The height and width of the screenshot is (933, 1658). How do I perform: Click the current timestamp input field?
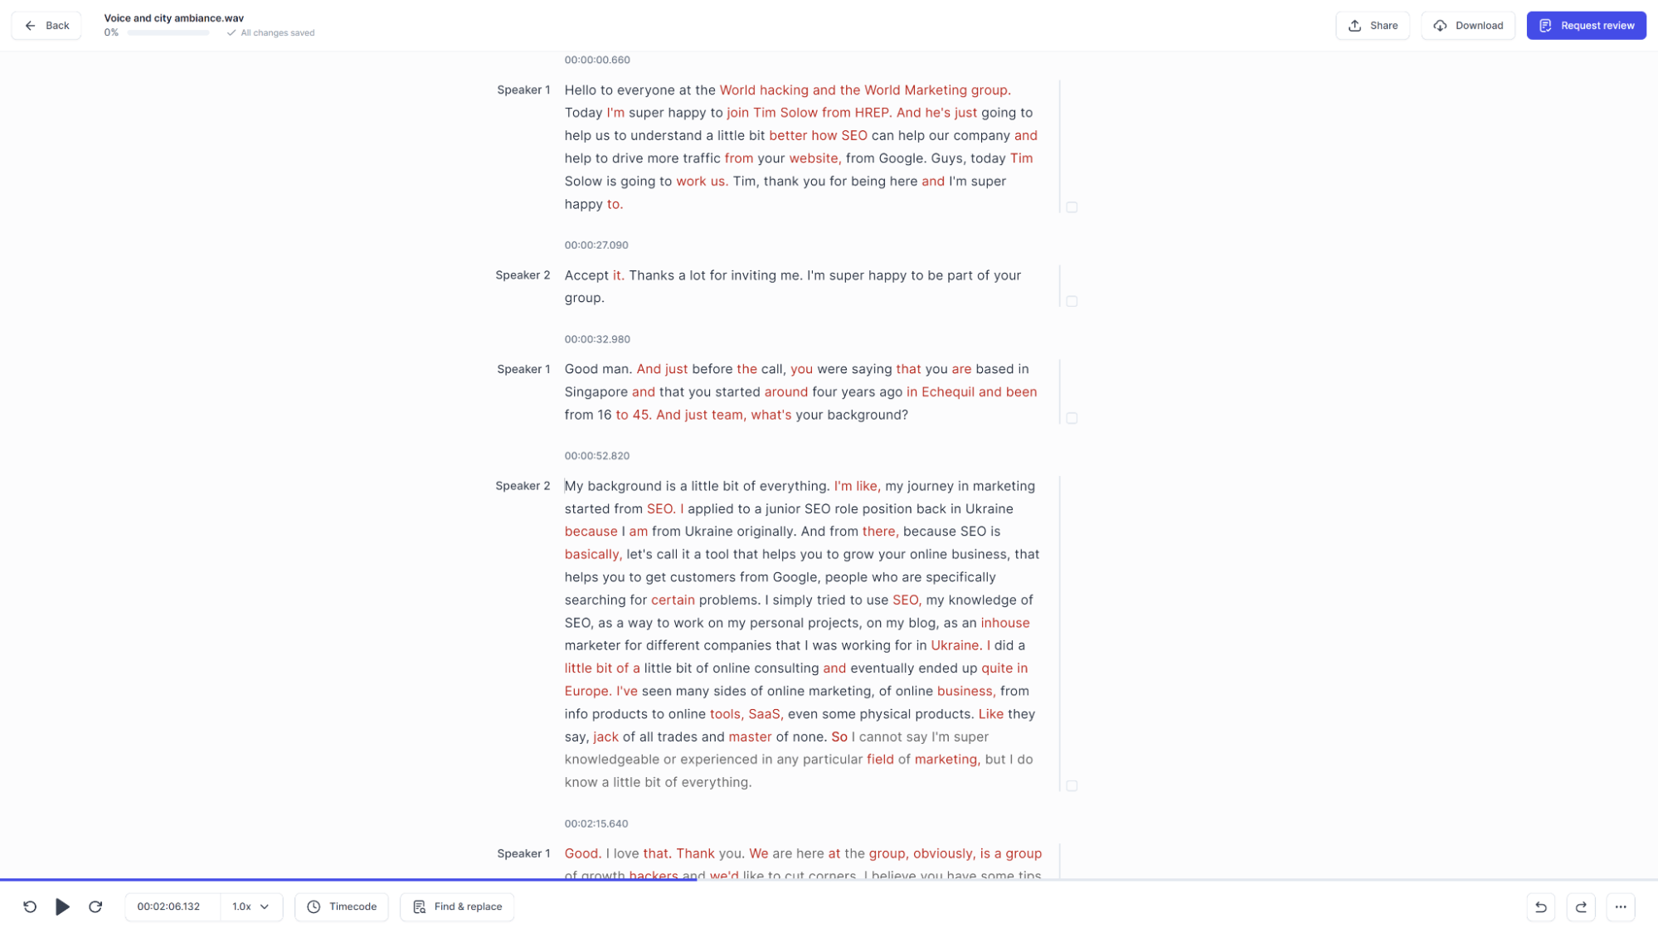click(168, 906)
